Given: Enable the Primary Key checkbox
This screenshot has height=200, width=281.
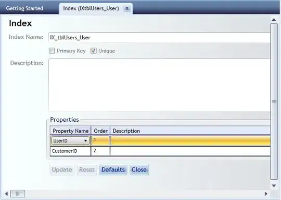Looking at the screenshot, I should [x=52, y=51].
